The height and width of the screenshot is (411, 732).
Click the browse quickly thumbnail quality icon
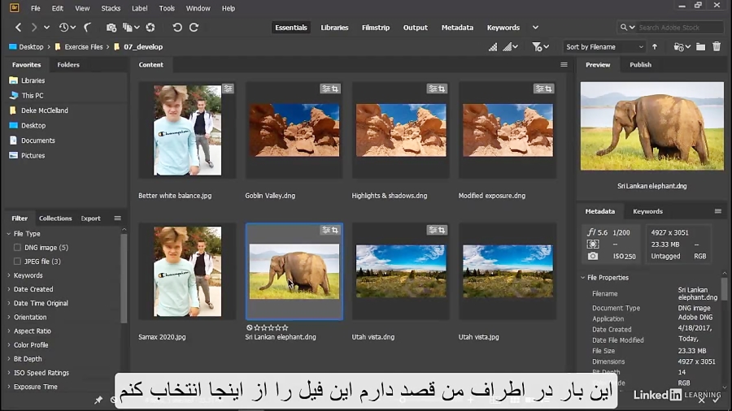tap(493, 47)
